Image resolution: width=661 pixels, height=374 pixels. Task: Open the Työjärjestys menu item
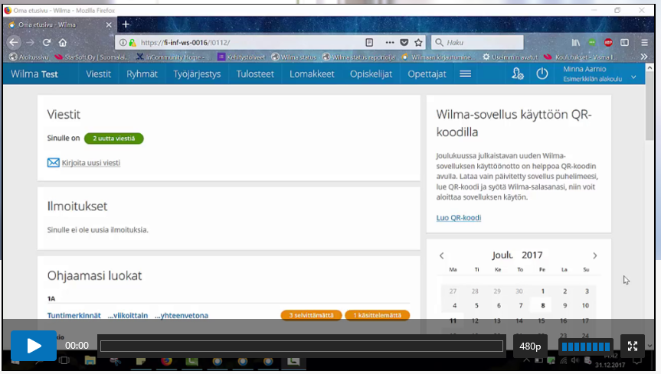tap(197, 74)
